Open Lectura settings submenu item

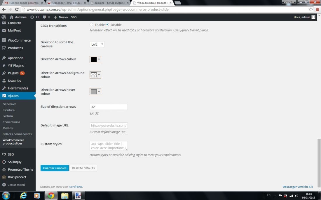point(8,116)
